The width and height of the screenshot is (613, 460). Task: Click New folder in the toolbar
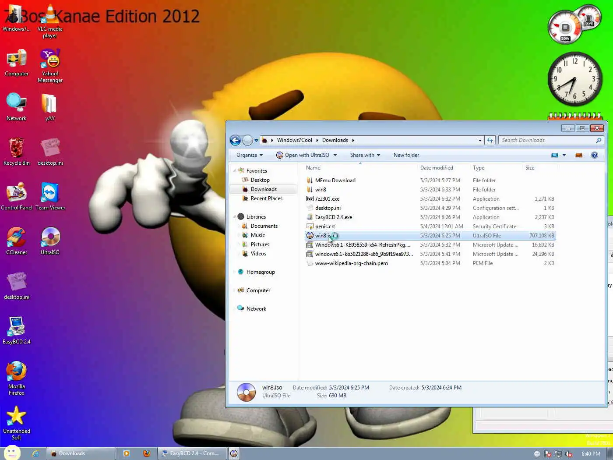(x=406, y=155)
